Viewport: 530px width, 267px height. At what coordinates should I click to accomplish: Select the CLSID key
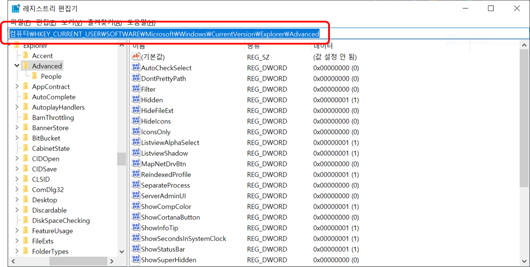coord(41,179)
